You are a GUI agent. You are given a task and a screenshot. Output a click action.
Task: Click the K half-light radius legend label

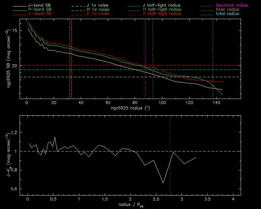[162, 14]
